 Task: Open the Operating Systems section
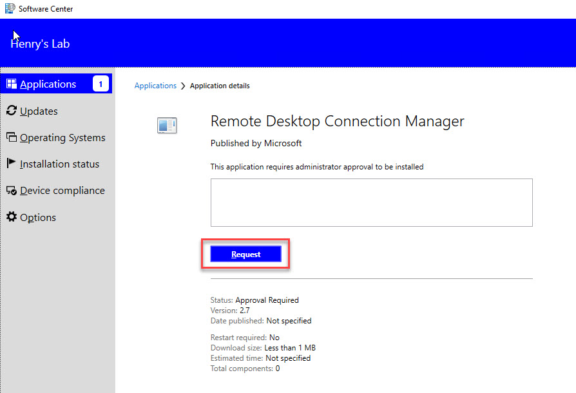click(x=62, y=138)
